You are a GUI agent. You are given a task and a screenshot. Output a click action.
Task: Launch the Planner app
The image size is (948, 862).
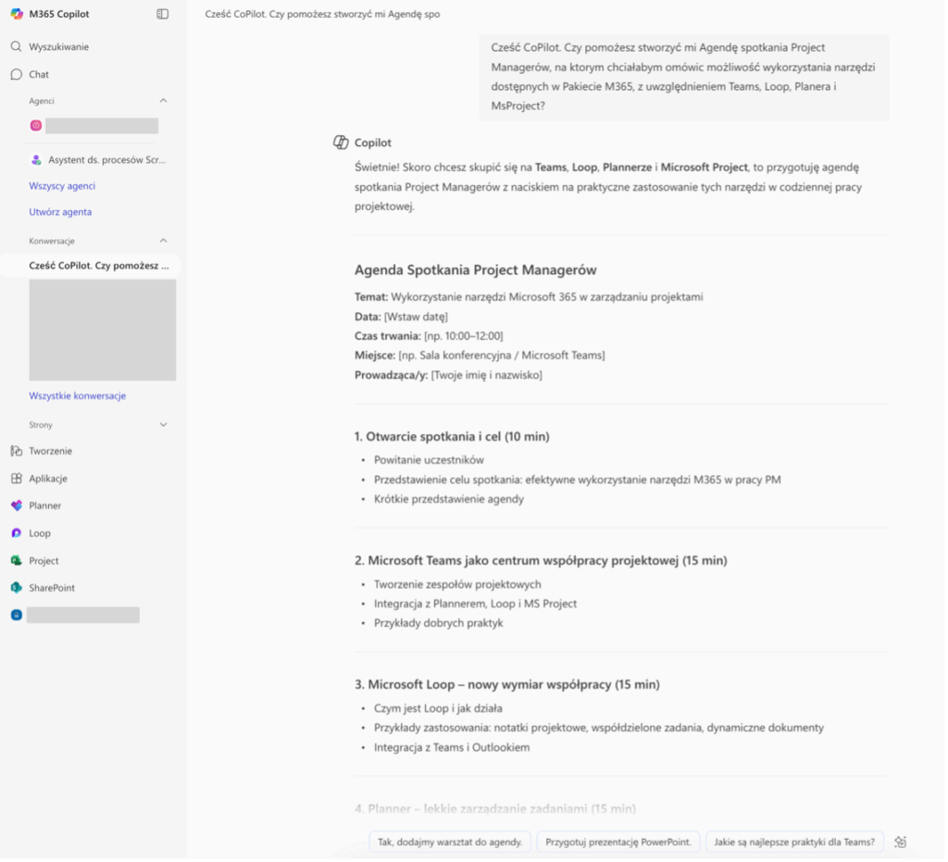pos(45,506)
